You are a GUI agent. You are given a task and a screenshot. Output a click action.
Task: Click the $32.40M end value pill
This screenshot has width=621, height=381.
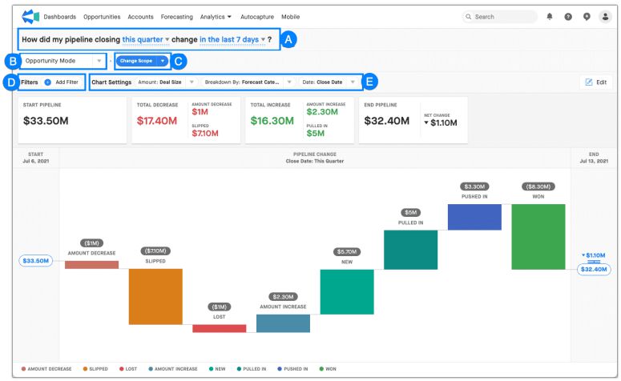point(594,270)
